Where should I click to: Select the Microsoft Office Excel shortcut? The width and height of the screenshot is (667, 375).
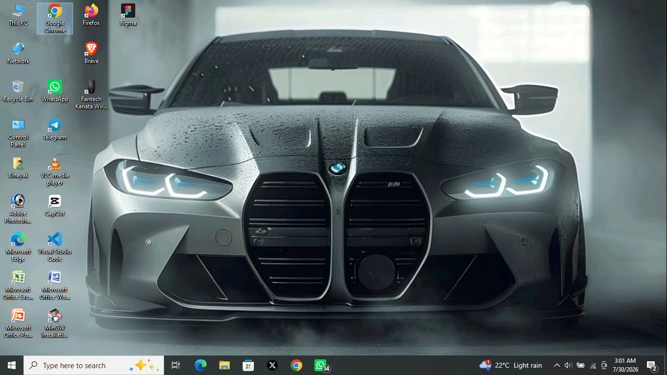(x=19, y=285)
